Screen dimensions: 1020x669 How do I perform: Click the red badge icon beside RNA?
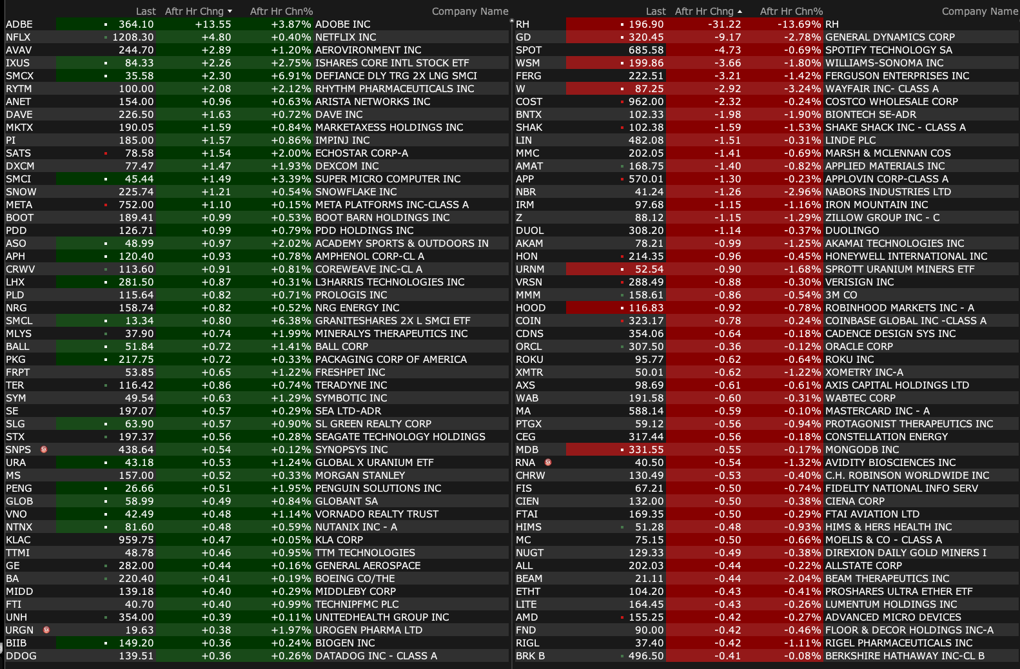[x=548, y=462]
